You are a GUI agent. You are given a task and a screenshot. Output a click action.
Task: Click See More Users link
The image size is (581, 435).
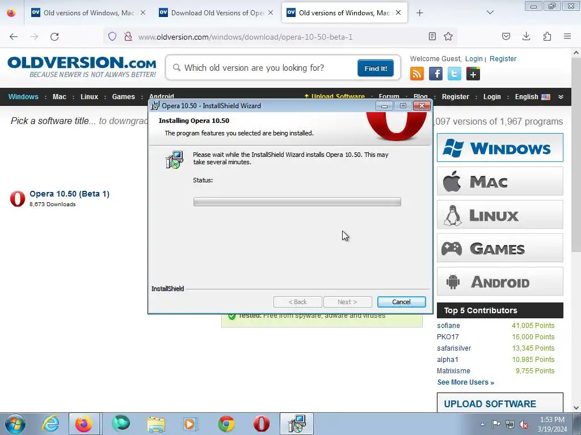point(465,382)
